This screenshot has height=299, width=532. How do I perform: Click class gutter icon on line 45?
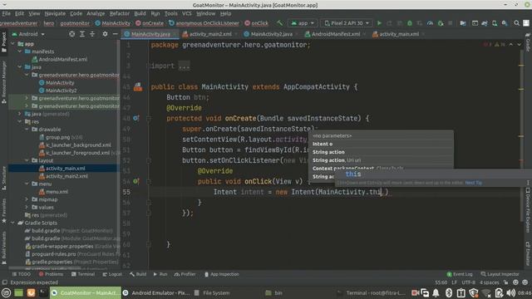tap(138, 86)
